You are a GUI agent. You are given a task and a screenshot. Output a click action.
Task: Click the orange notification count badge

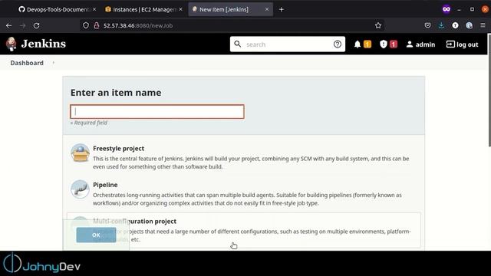coord(367,44)
